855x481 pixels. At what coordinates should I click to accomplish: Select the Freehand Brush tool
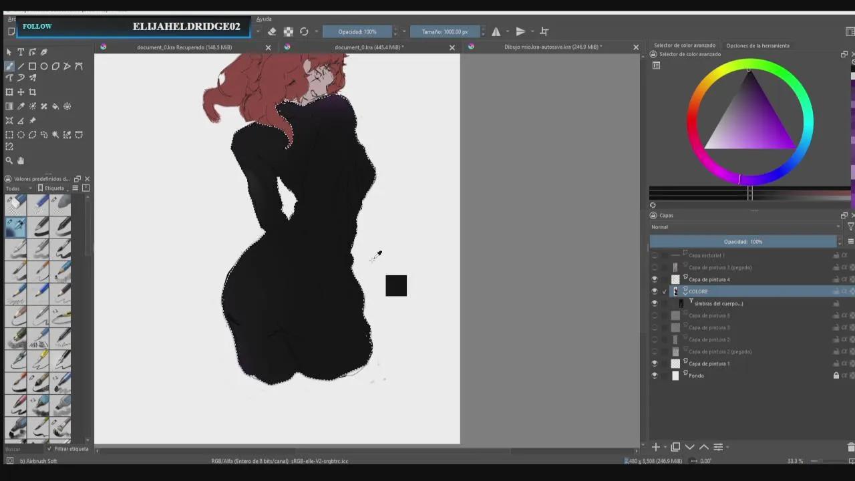pyautogui.click(x=9, y=66)
